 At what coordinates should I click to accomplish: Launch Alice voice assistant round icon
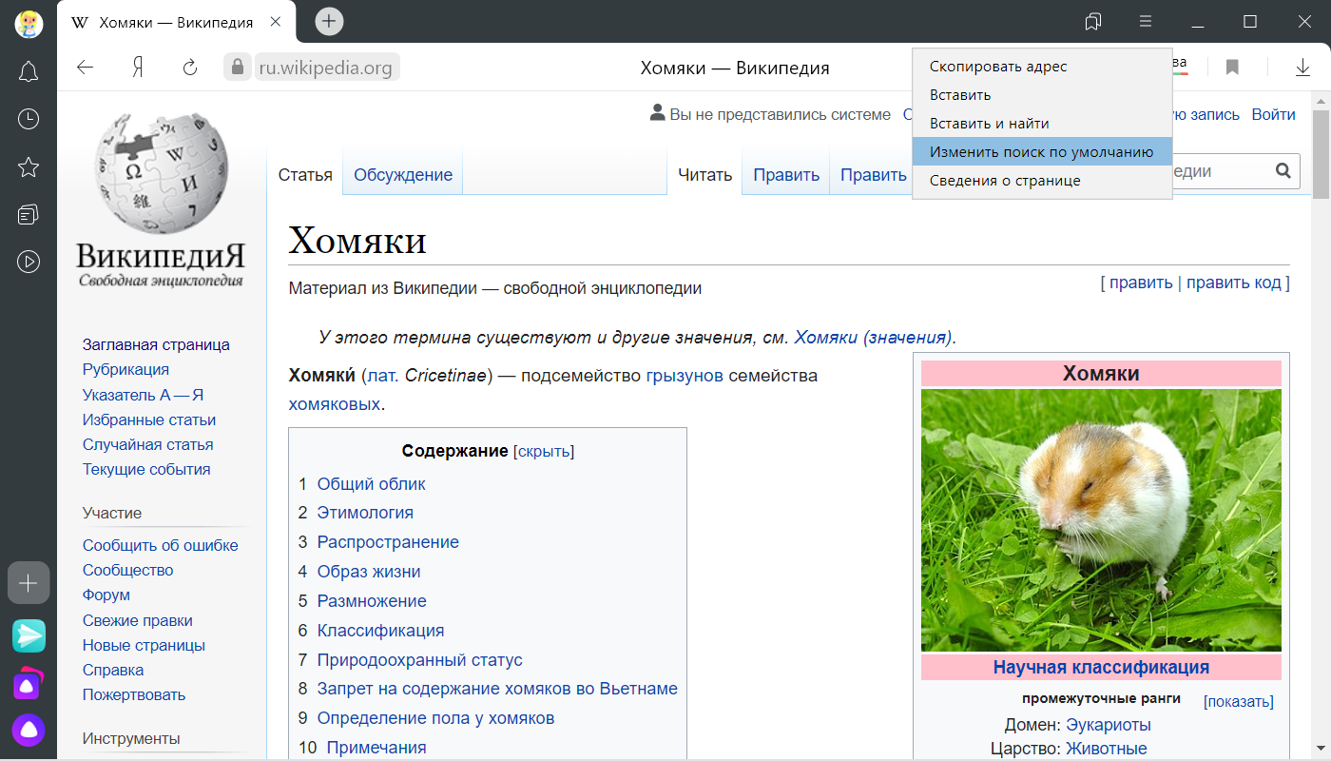pos(29,731)
